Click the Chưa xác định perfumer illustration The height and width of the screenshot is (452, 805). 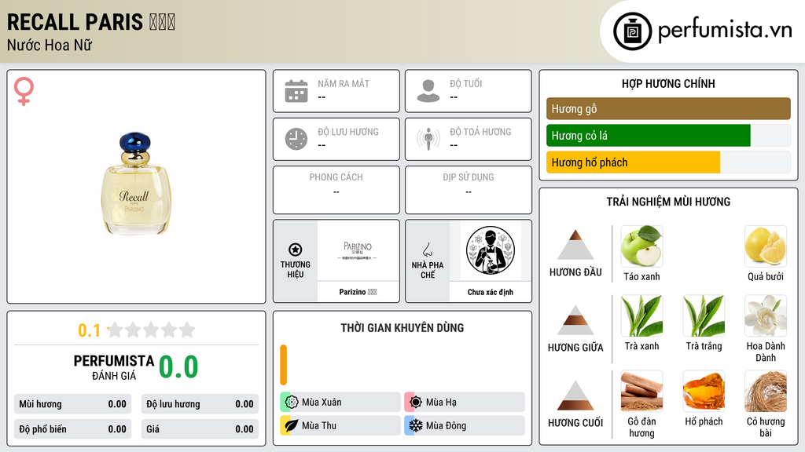pos(491,250)
